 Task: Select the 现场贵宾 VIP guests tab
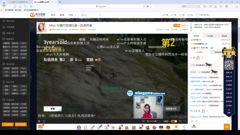click(218, 52)
